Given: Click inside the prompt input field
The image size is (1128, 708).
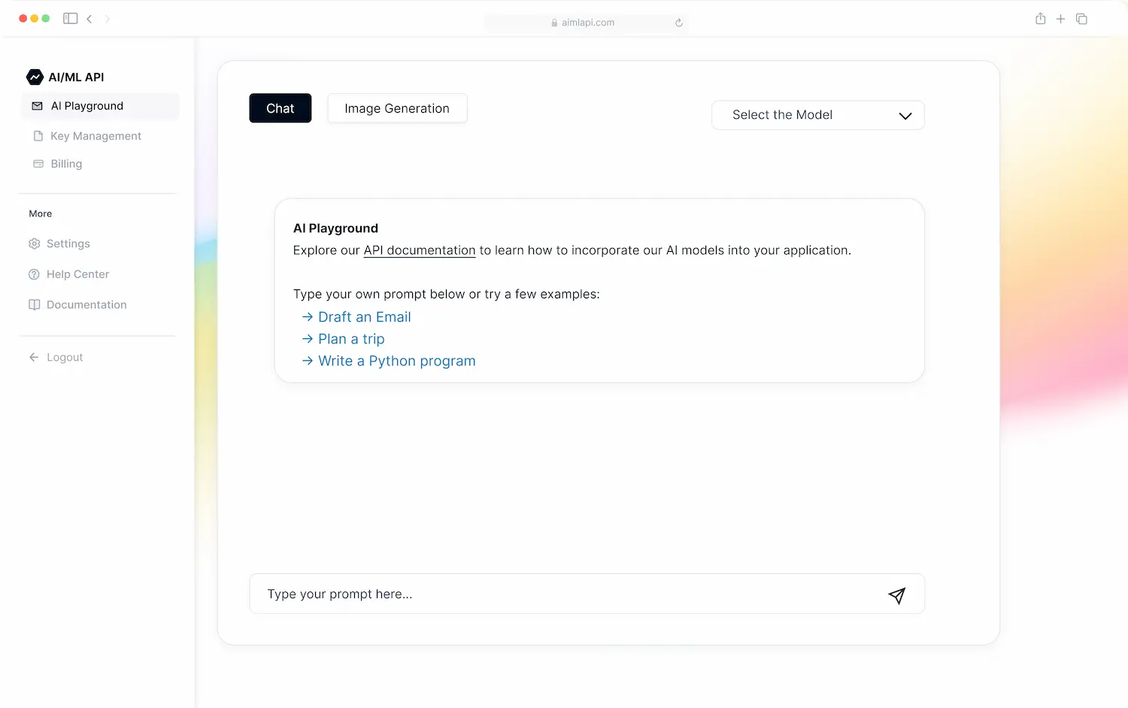Looking at the screenshot, I should pos(526,594).
